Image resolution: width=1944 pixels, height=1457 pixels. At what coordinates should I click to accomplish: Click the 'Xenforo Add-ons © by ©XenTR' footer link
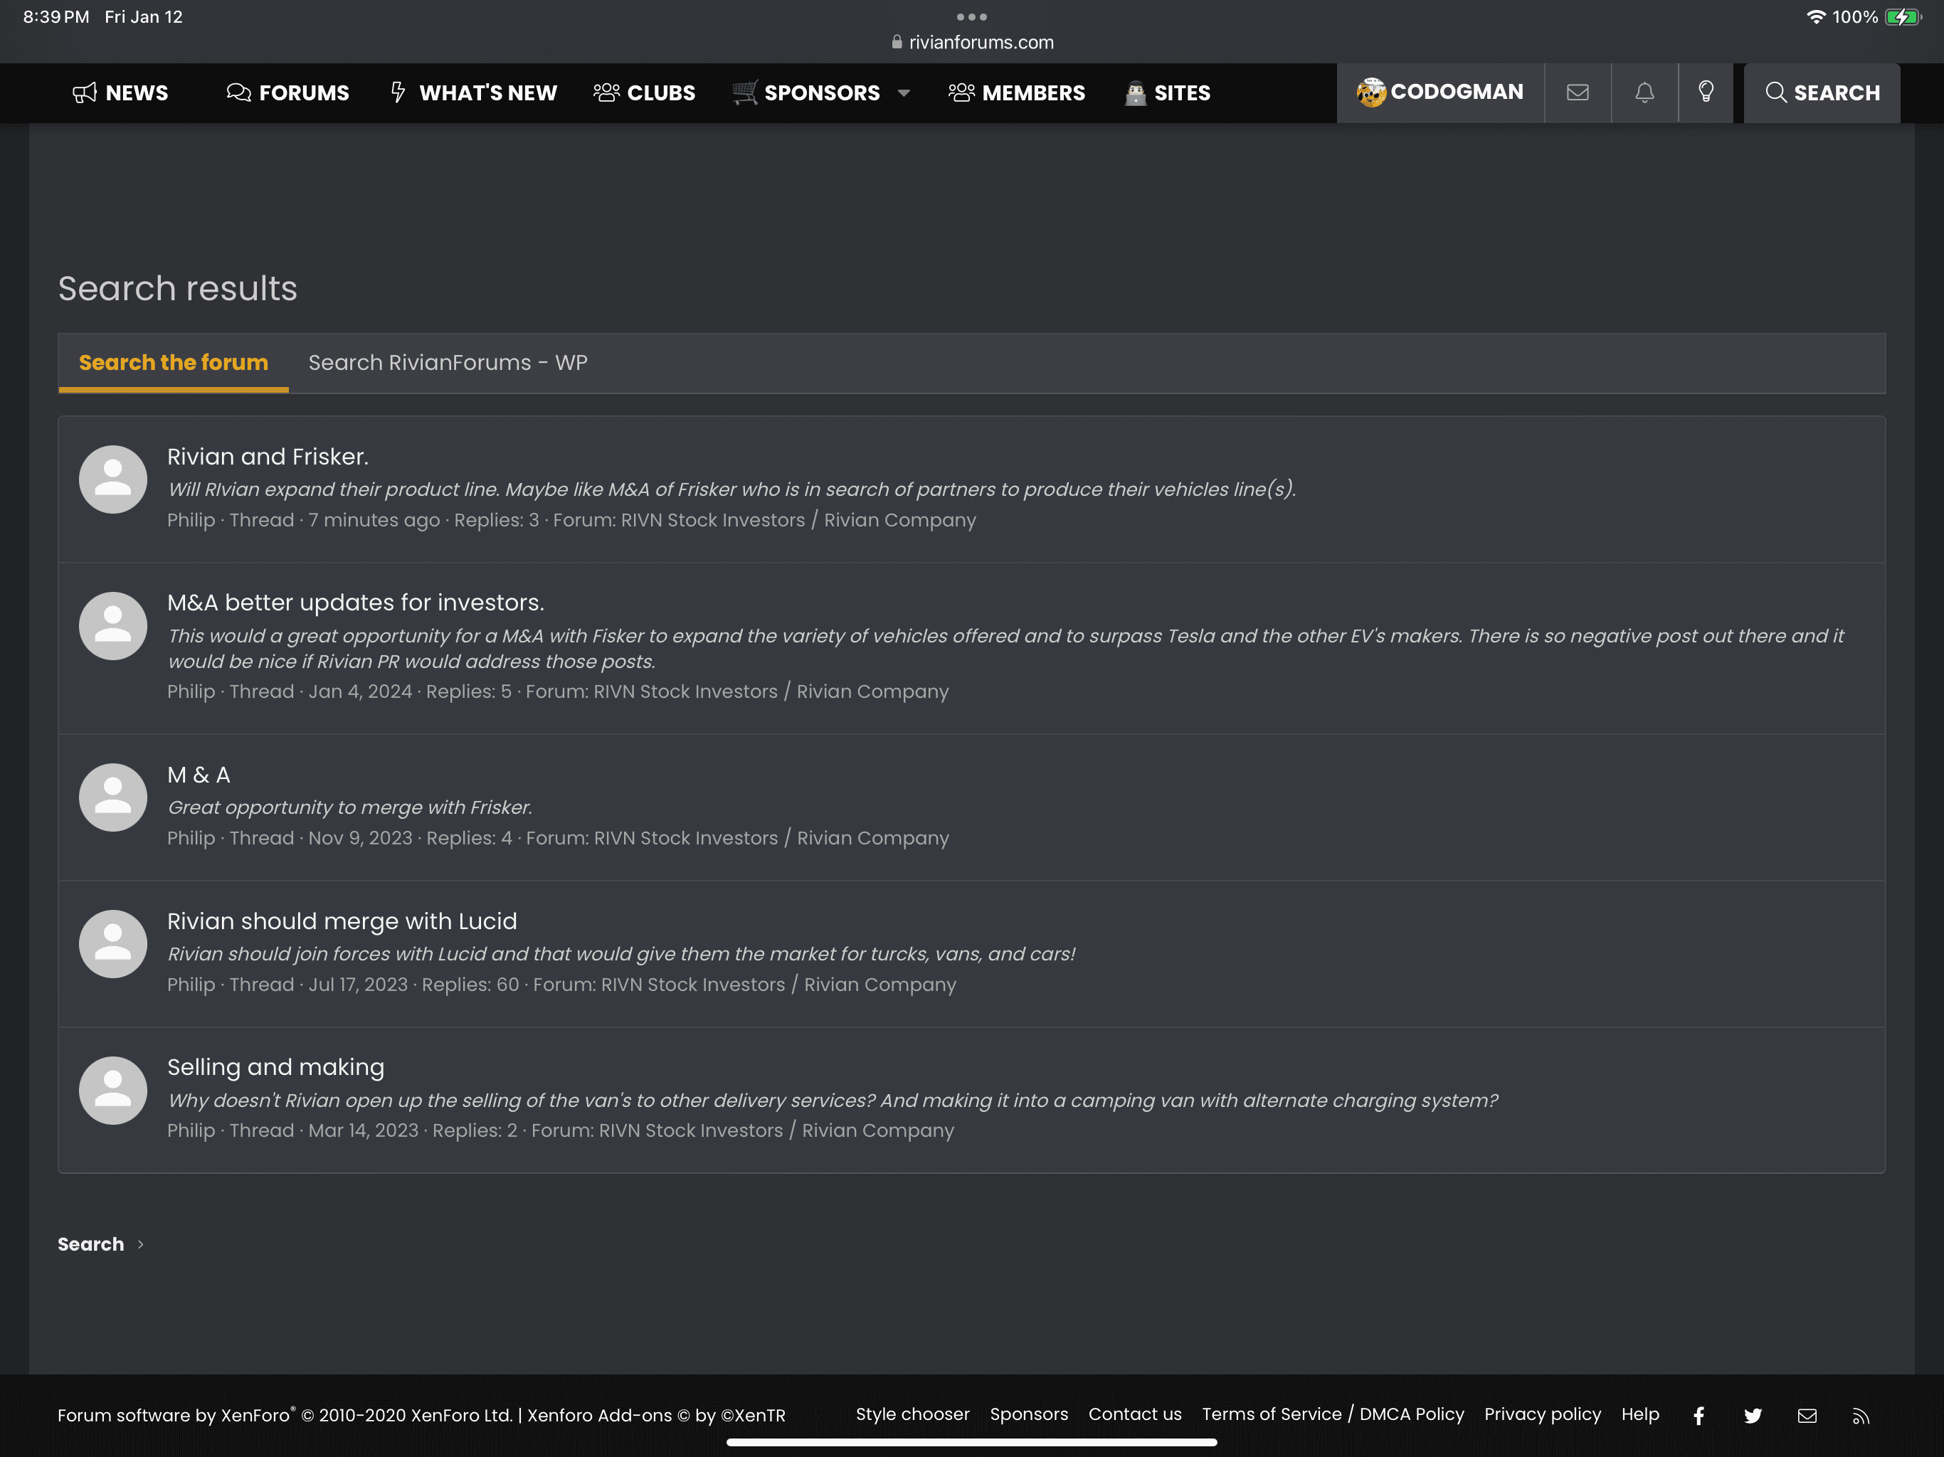tap(657, 1415)
